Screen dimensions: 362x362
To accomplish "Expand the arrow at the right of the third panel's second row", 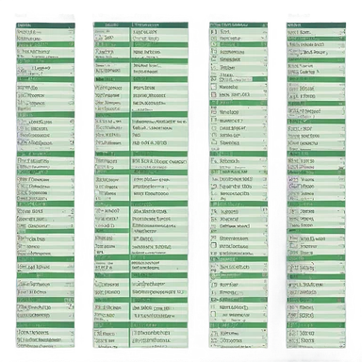I will tap(263, 38).
